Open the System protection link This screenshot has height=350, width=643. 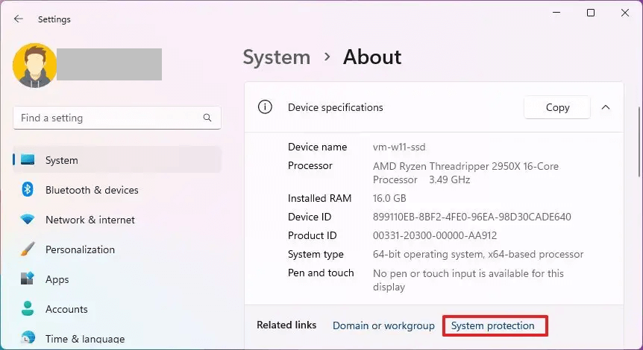click(493, 325)
